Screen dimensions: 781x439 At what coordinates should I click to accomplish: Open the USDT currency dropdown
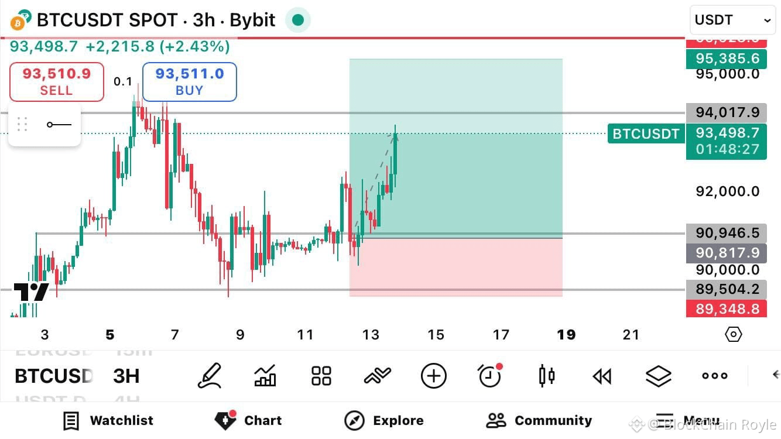click(x=732, y=19)
